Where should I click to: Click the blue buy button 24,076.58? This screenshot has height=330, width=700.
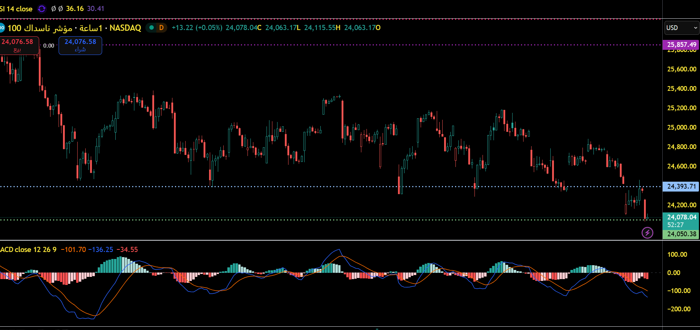tap(80, 45)
